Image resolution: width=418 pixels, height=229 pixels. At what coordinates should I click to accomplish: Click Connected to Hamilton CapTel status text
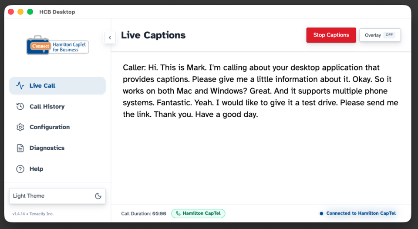coord(361,213)
